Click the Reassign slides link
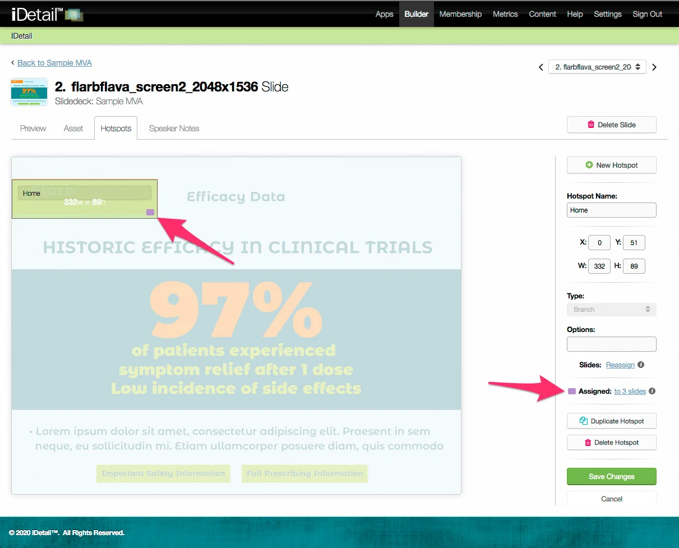This screenshot has height=548, width=679. point(620,365)
